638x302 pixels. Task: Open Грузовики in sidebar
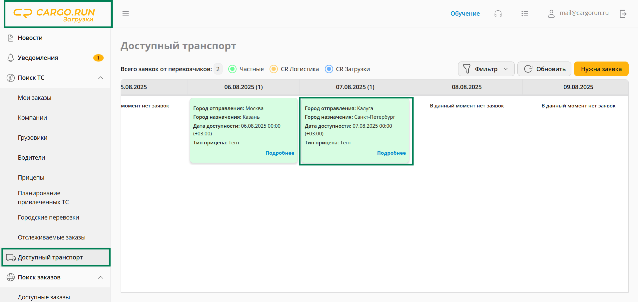33,138
